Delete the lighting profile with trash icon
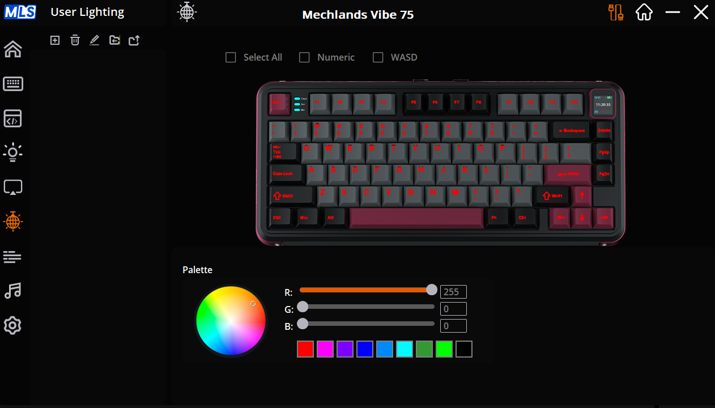 [x=75, y=40]
